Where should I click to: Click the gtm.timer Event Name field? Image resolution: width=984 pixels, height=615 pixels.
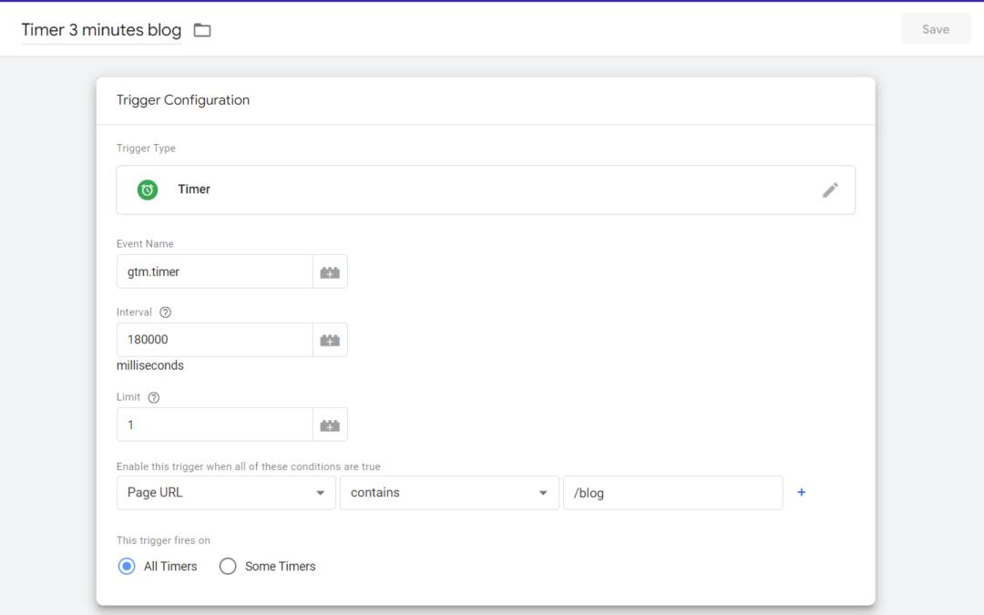click(x=215, y=272)
